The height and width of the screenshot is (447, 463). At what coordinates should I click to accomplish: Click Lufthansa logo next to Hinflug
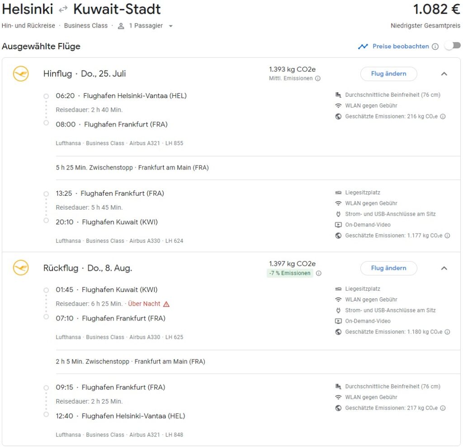pyautogui.click(x=21, y=74)
